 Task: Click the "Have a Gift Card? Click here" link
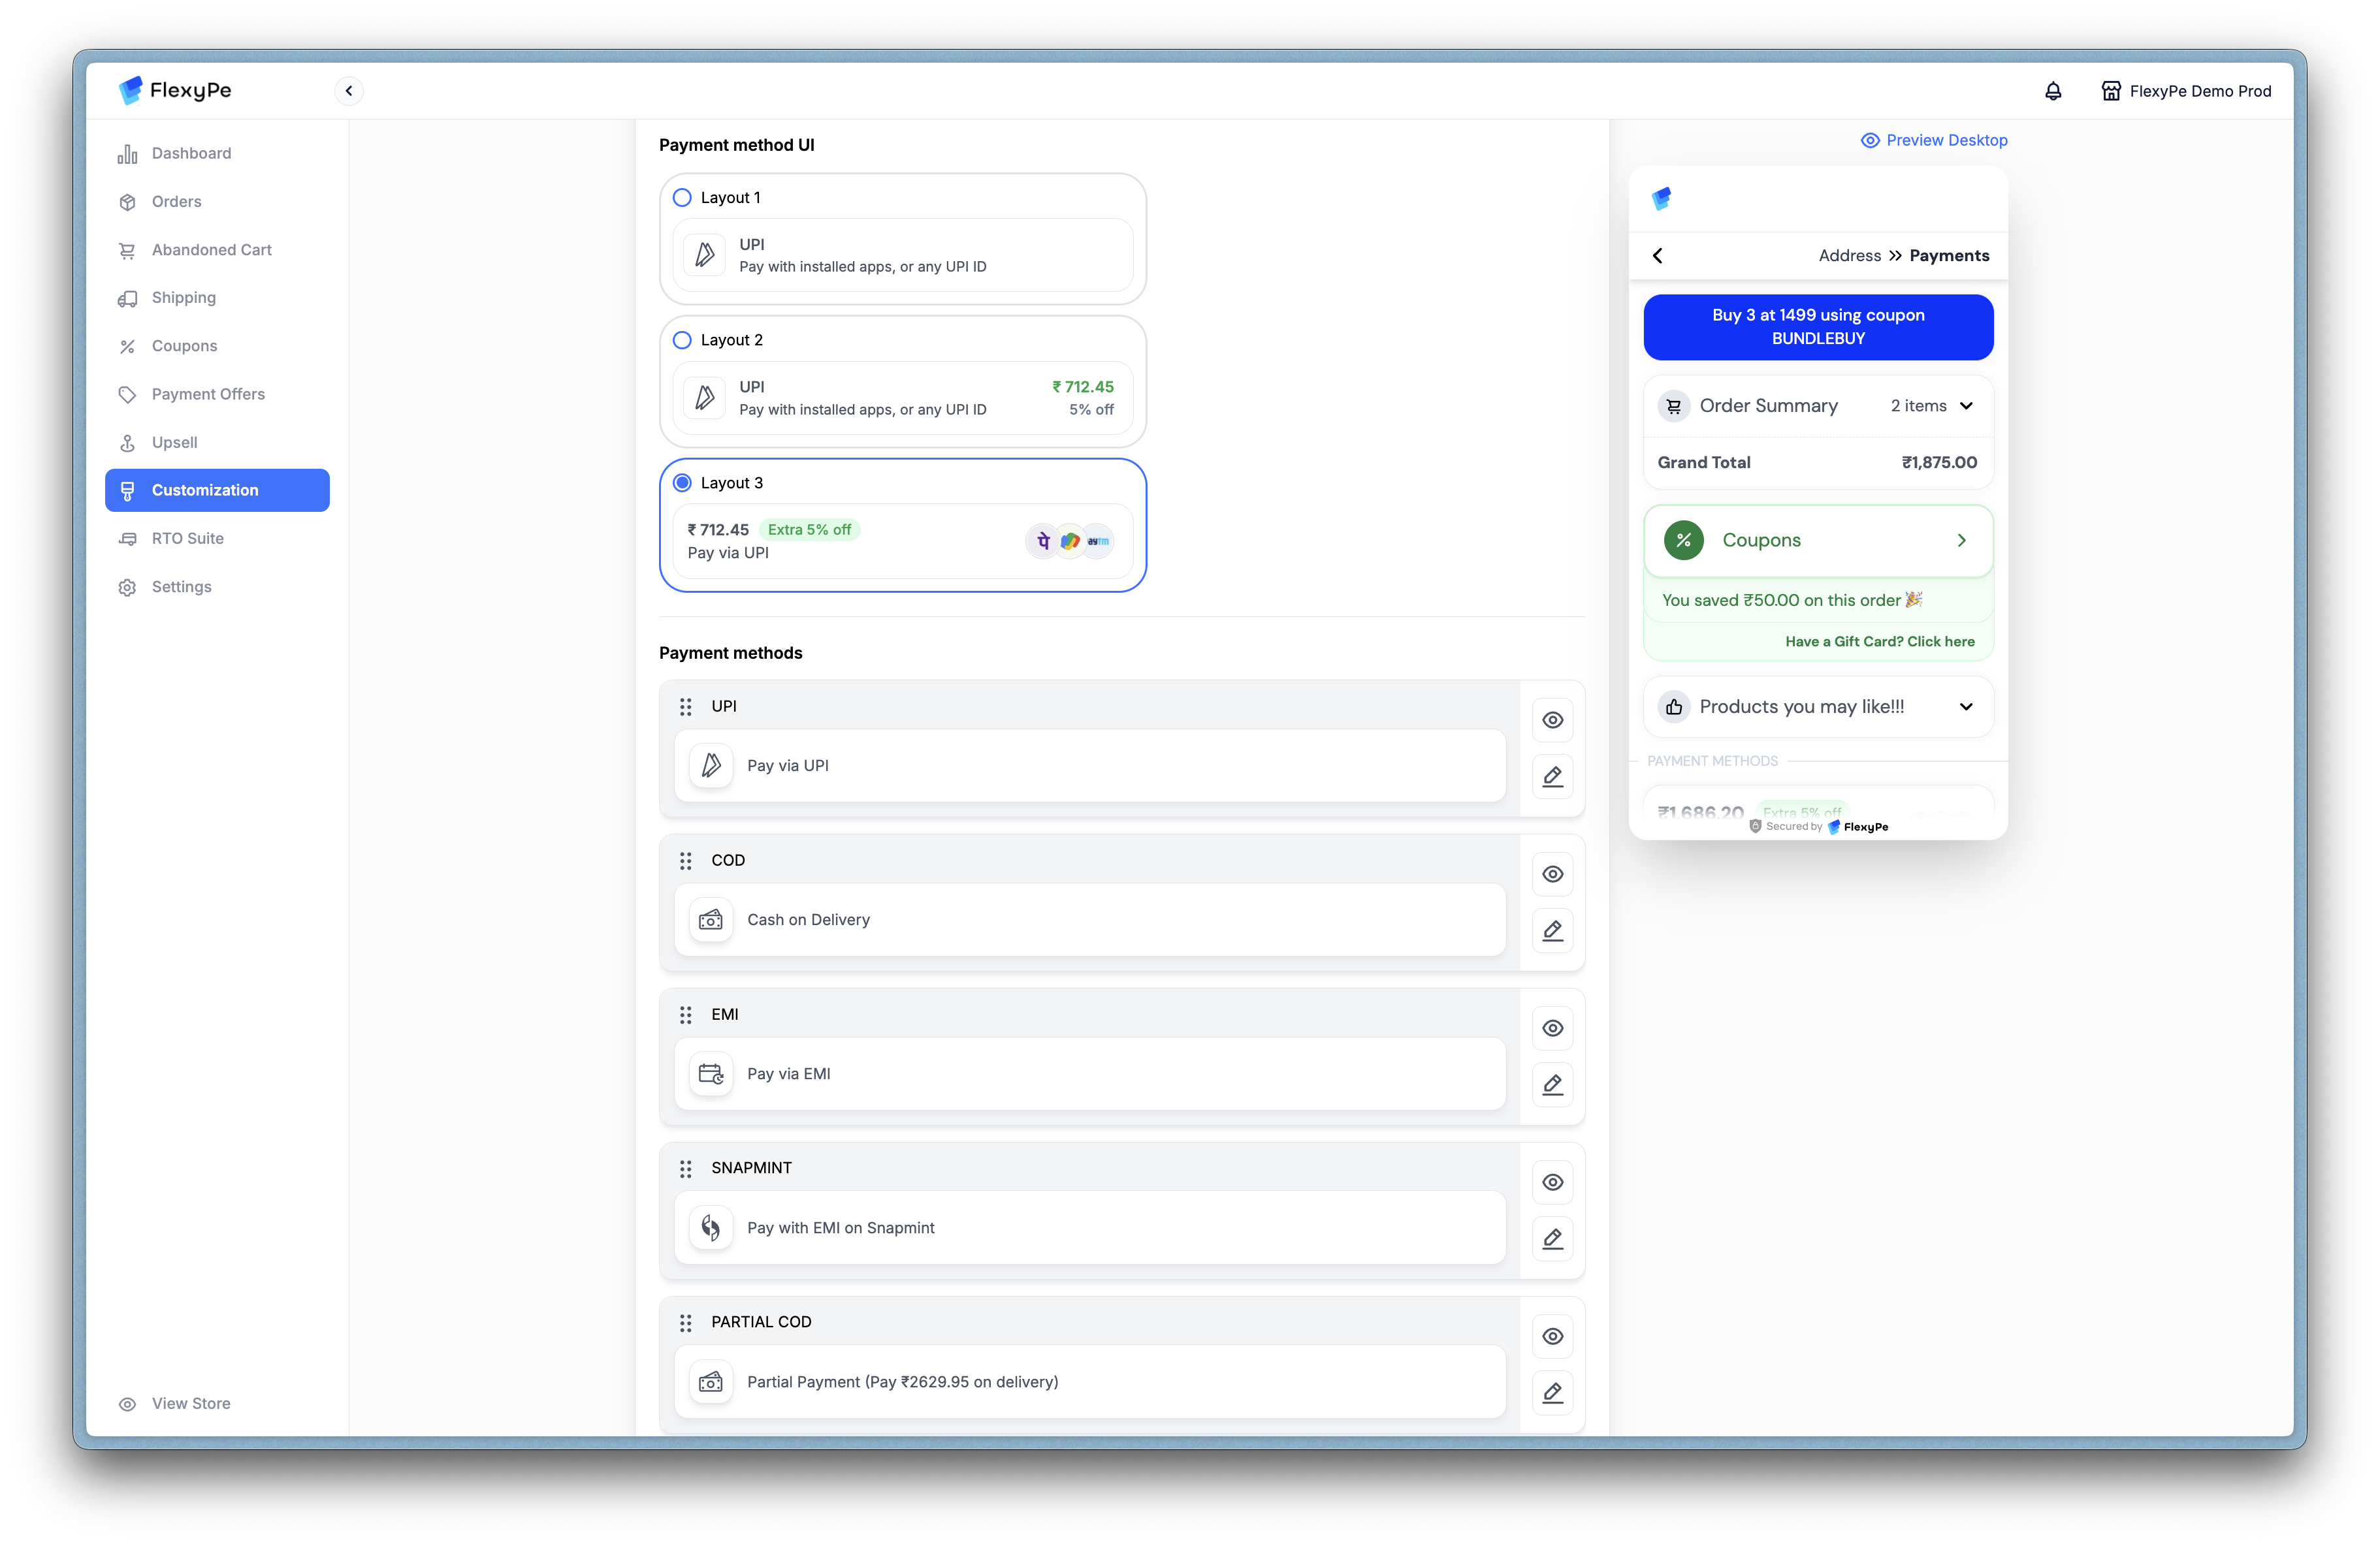tap(1879, 642)
